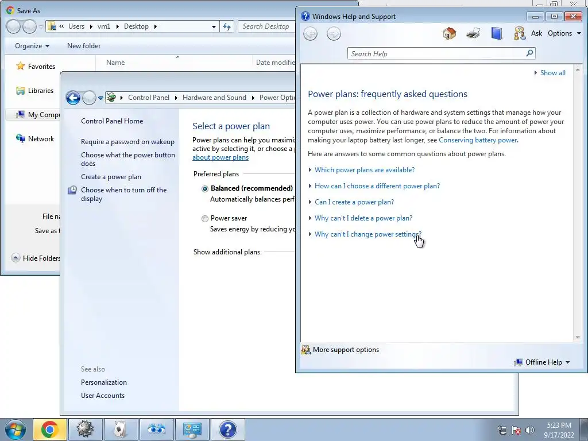
Task: Click Libraries folder icon in Save As
Action: pyautogui.click(x=20, y=90)
